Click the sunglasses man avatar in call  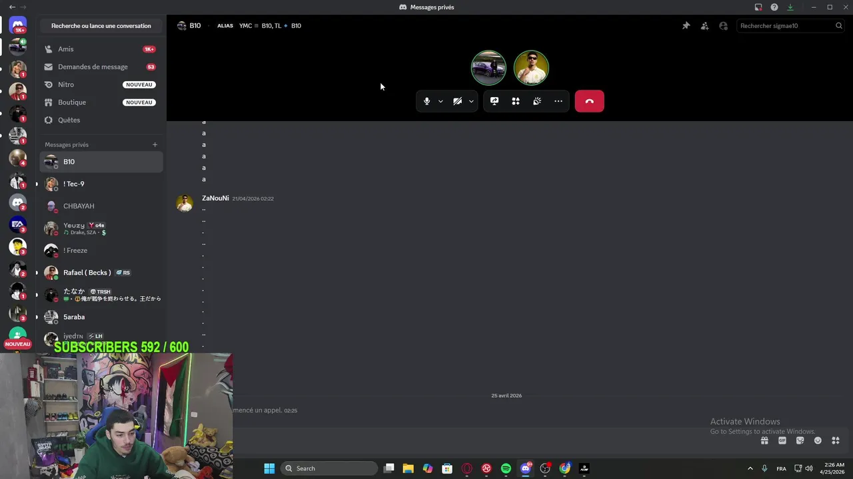pyautogui.click(x=531, y=68)
